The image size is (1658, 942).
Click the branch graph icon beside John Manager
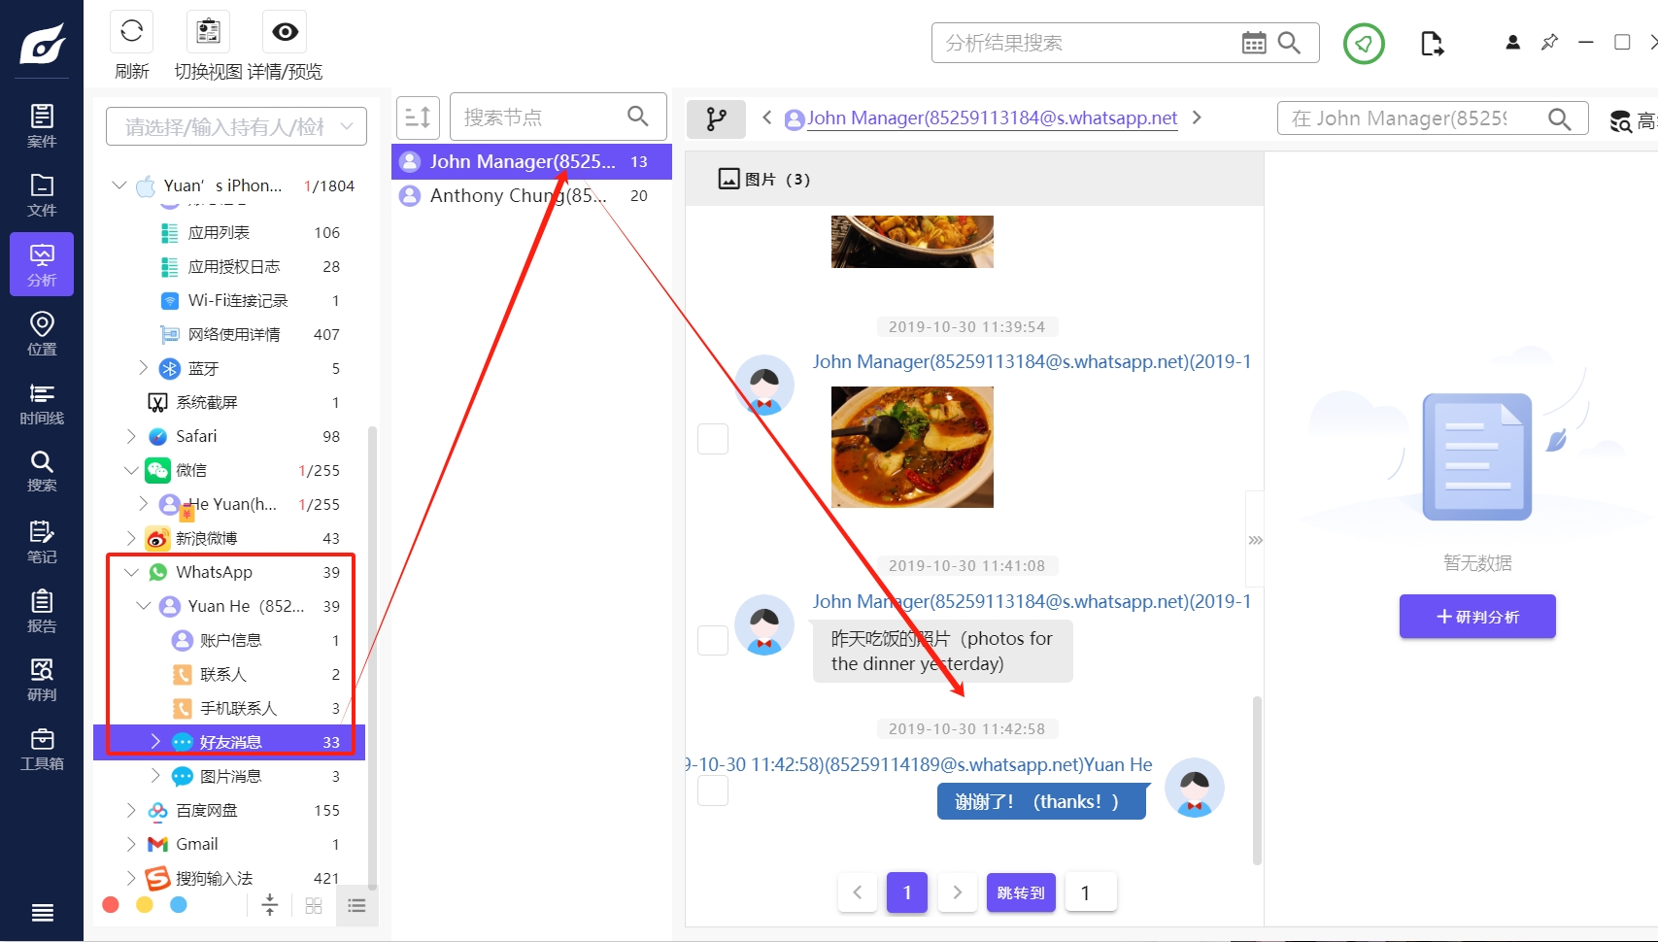(716, 118)
